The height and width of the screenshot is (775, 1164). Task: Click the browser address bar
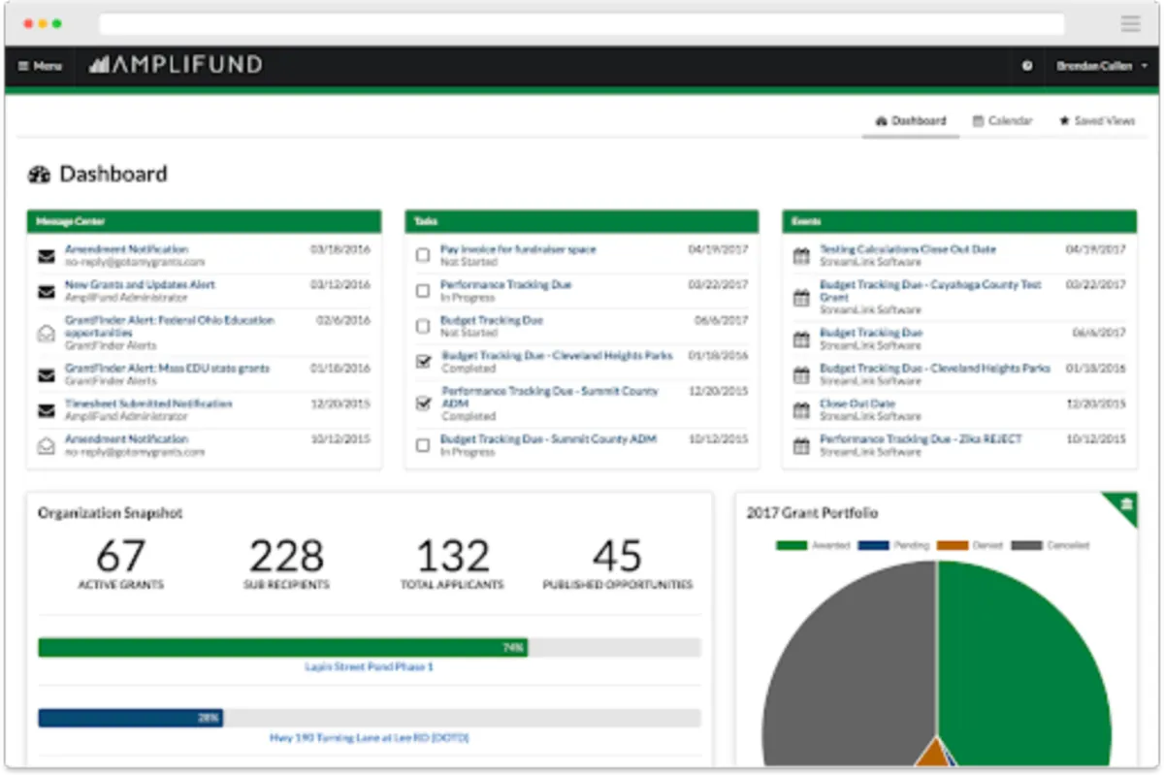click(x=582, y=24)
